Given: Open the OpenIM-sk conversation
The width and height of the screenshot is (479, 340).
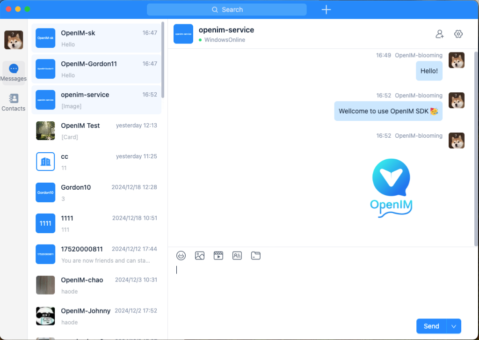Looking at the screenshot, I should (x=96, y=38).
